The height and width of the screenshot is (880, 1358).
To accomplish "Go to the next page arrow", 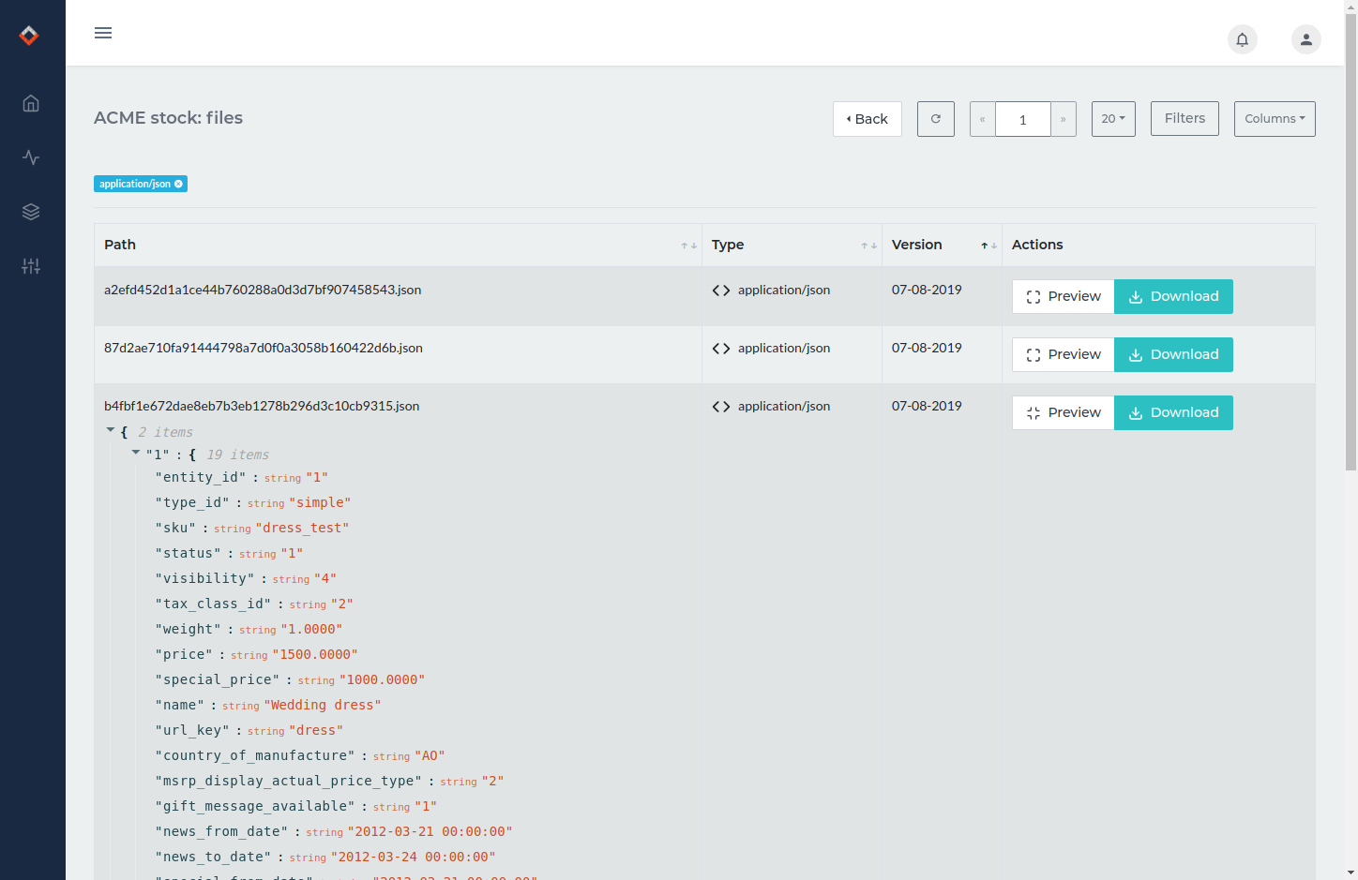I will click(1064, 119).
